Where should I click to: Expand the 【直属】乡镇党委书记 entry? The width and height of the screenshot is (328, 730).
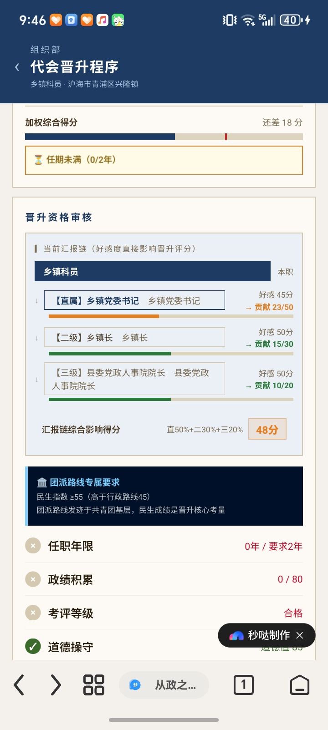(x=134, y=300)
